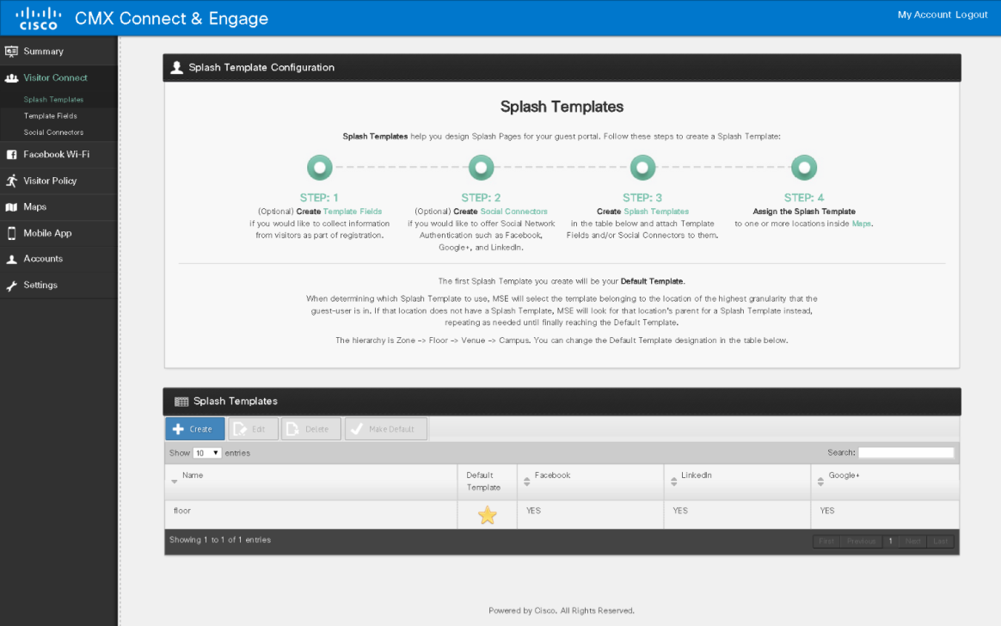Click the Logout link
This screenshot has width=1001, height=626.
[x=971, y=15]
